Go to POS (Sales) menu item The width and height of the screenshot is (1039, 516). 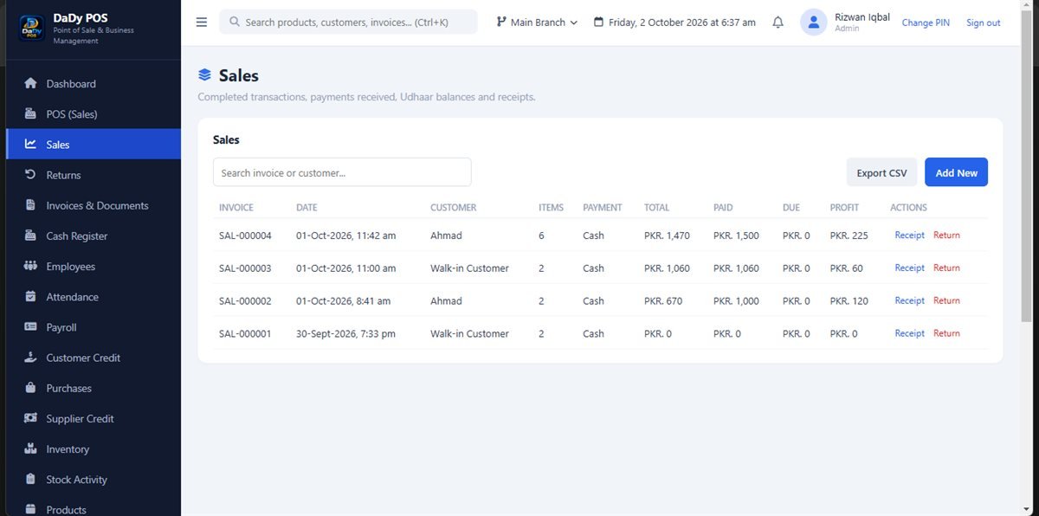tap(94, 114)
